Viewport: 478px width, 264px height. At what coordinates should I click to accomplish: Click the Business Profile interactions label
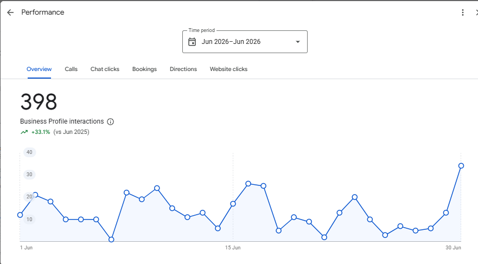(62, 121)
